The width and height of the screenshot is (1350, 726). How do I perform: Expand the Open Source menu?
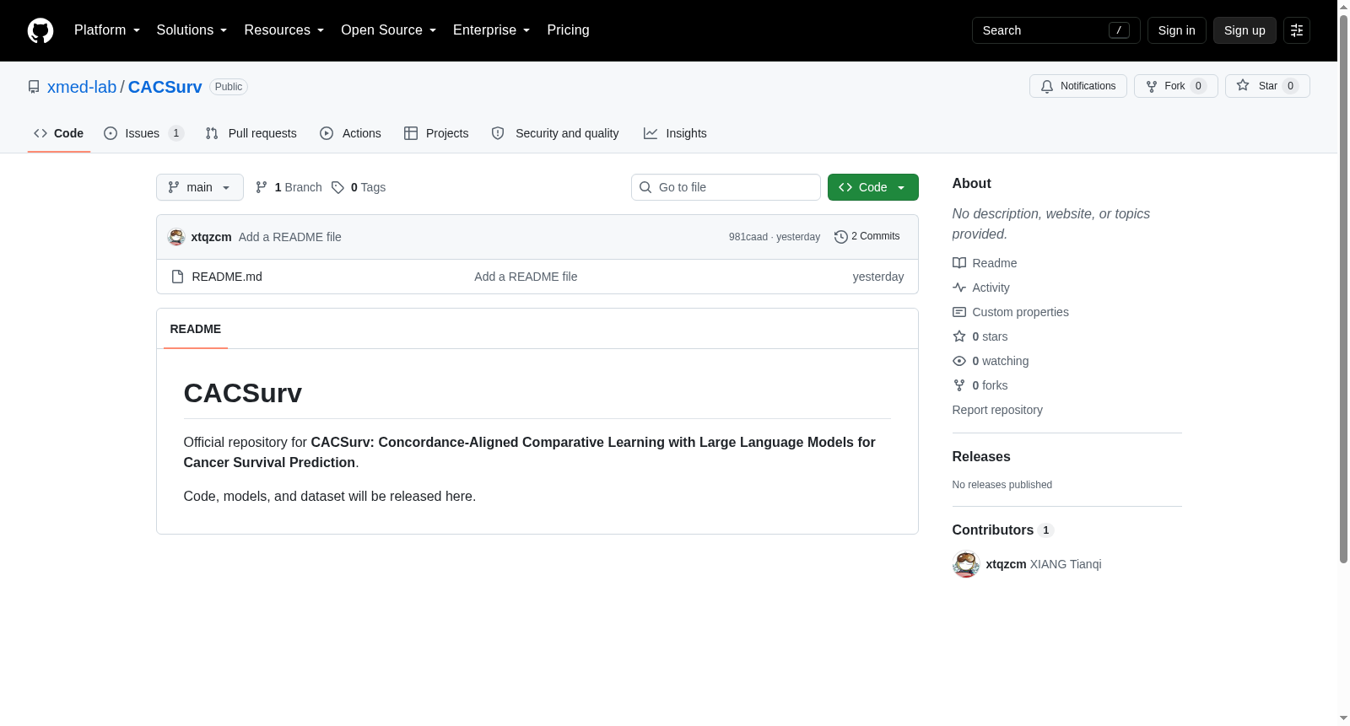388,30
